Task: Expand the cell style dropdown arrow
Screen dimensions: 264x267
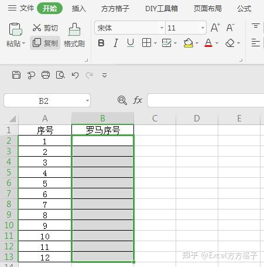Action: [175, 43]
